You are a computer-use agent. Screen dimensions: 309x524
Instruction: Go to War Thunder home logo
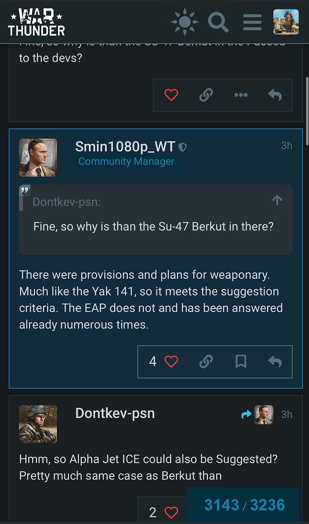click(x=37, y=22)
